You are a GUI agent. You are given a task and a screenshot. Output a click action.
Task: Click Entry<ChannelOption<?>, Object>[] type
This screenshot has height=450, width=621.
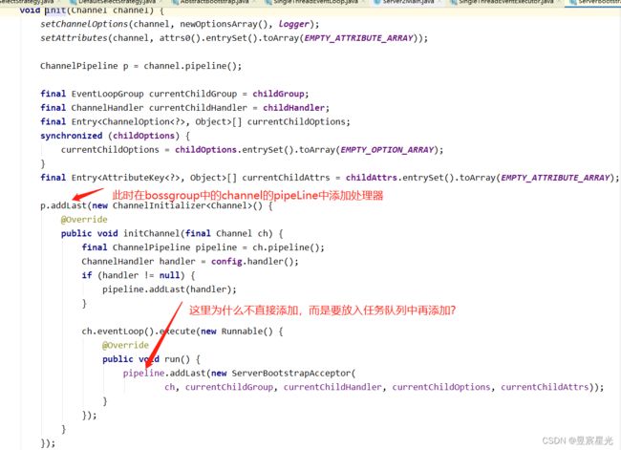coord(157,121)
